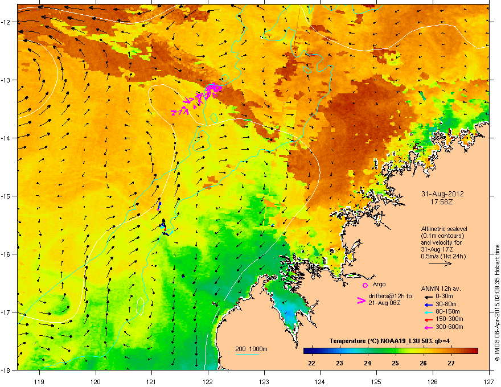
Task: Click the '200 1000m' isobath label
Action: pos(251,349)
